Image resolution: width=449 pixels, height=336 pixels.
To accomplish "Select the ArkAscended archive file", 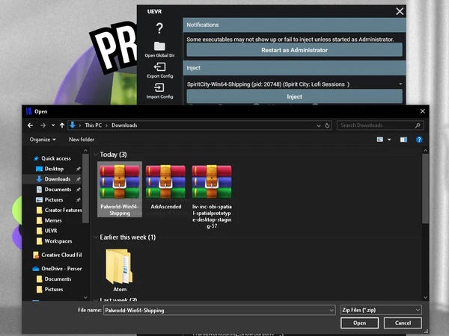I will click(166, 187).
